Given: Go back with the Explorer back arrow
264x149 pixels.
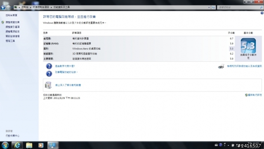Looking at the screenshot, I should (3, 7).
